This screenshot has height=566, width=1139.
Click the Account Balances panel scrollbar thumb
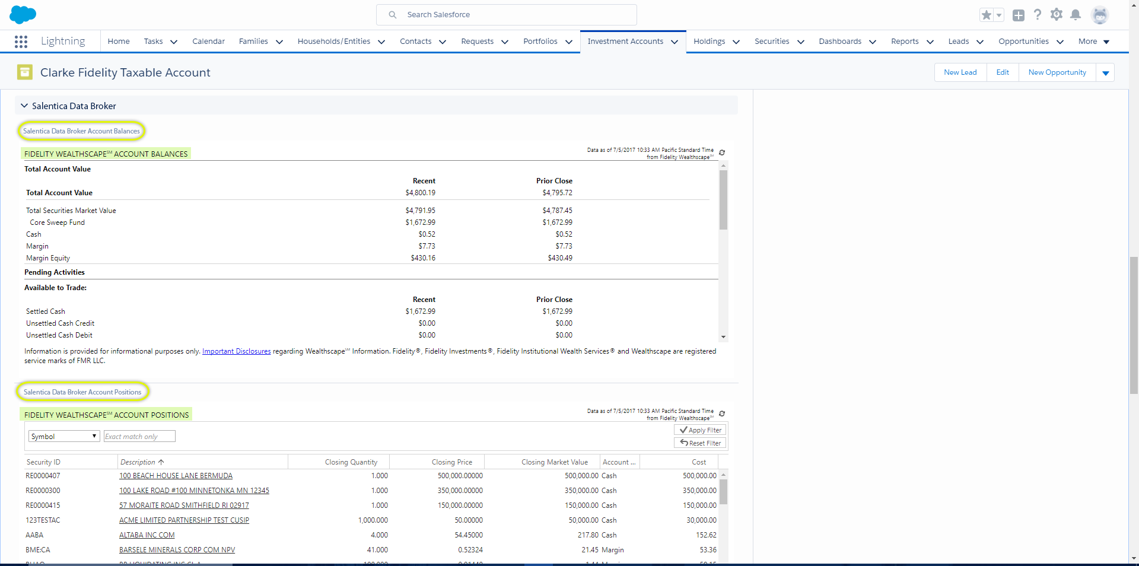[x=723, y=200]
